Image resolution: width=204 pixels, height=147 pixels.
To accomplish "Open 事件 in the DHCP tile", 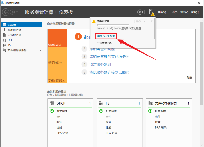I will (59, 117).
